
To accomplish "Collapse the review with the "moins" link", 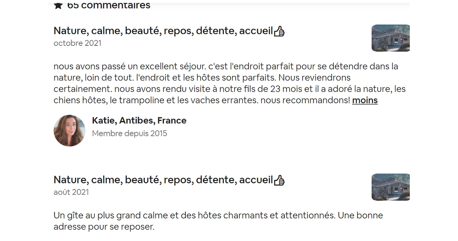I will click(365, 101).
